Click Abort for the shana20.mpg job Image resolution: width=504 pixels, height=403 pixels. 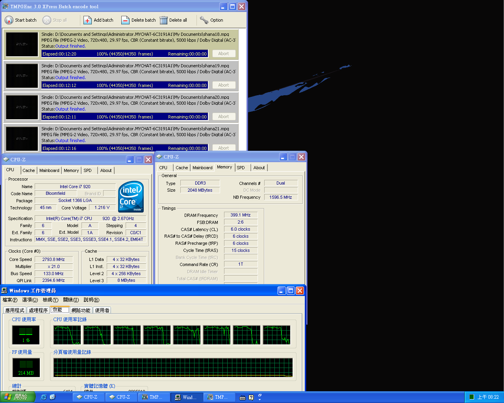click(224, 116)
